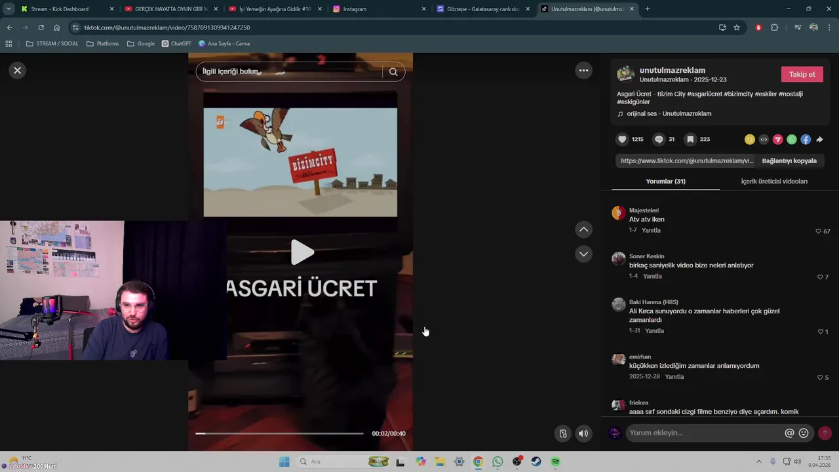Open Spotify from the taskbar
Image resolution: width=839 pixels, height=472 pixels.
point(555,462)
